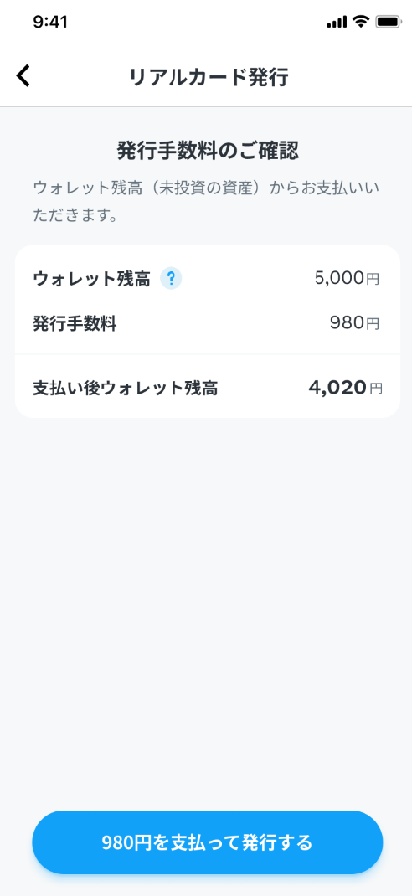Select the ウォレット残高 label
412x896 pixels.
pos(91,279)
